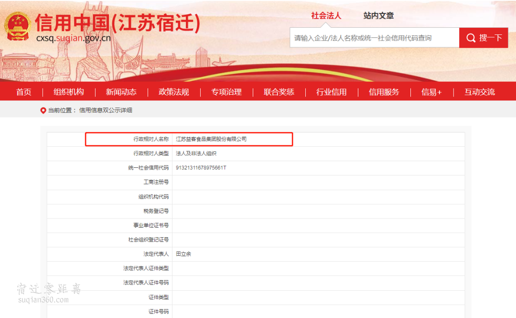Viewport: 516px width, 318px height.
Task: Click the 税务登记号 label
Action: [x=156, y=211]
